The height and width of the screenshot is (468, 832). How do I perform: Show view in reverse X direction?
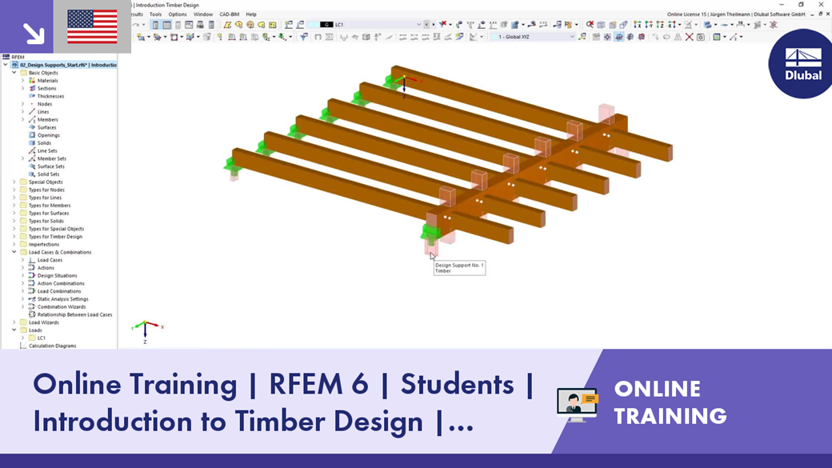tap(671, 25)
